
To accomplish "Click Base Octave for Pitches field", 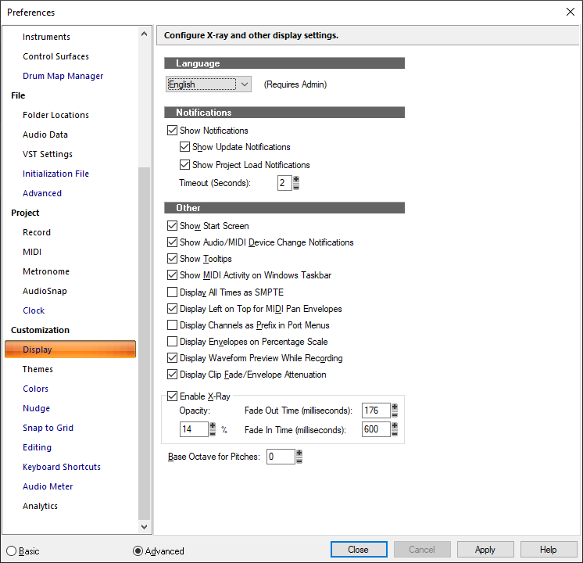I will [x=281, y=457].
